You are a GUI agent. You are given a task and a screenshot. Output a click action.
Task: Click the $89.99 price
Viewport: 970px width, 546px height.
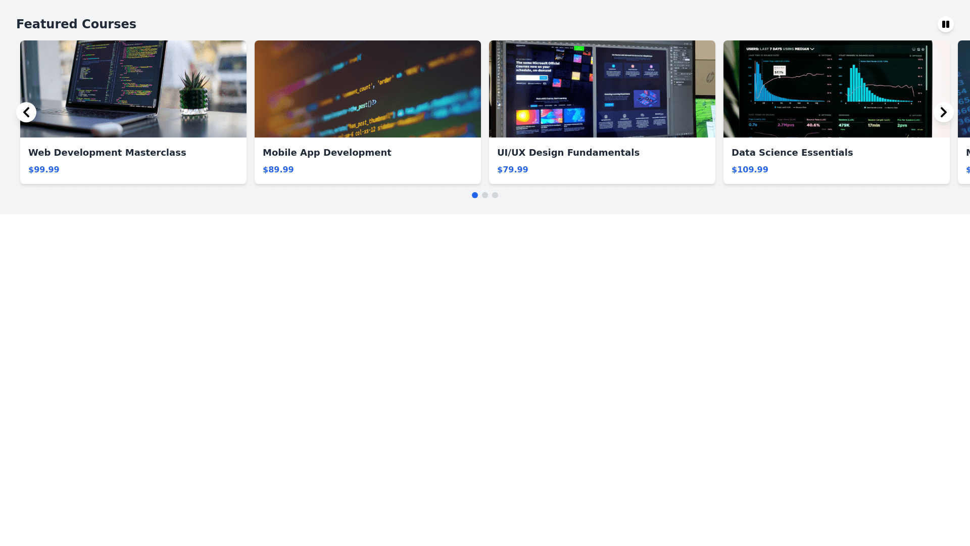278,170
